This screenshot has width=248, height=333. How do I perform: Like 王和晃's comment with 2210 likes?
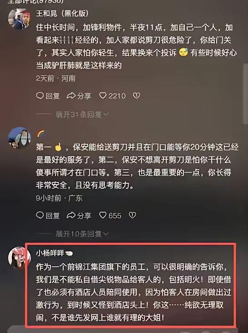[x=103, y=96]
